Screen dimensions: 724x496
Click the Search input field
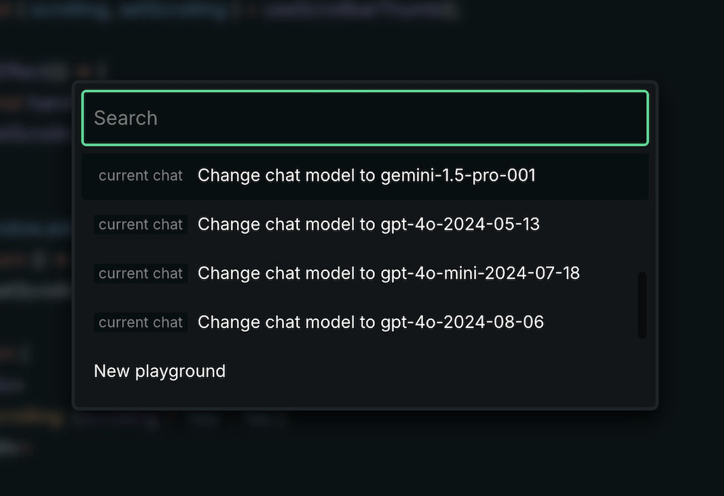point(365,118)
